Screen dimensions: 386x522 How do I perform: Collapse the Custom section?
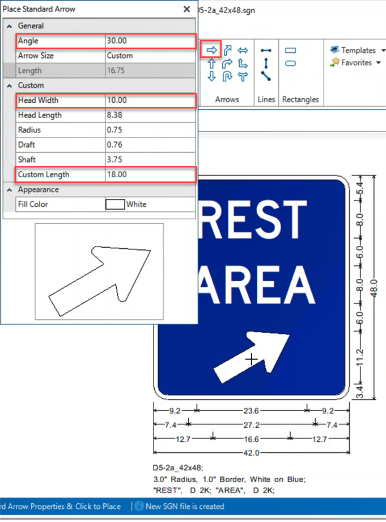tap(10, 86)
